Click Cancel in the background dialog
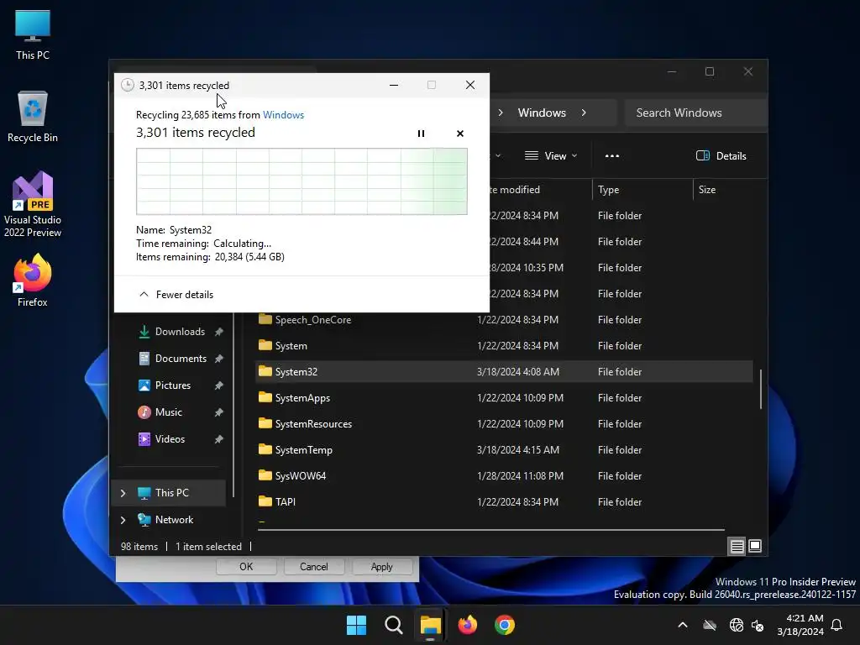Image resolution: width=860 pixels, height=645 pixels. (x=314, y=567)
